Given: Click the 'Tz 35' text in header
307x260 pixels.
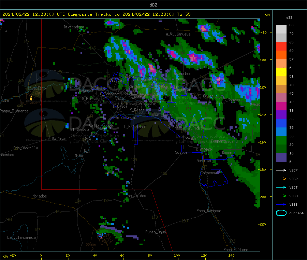Looking at the screenshot, I should 184,14.
